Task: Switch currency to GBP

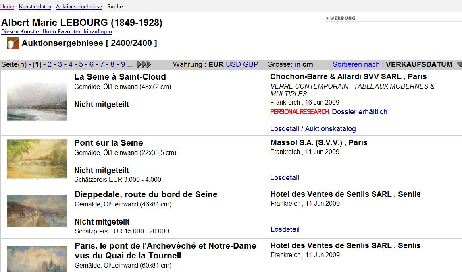Action: (x=250, y=64)
